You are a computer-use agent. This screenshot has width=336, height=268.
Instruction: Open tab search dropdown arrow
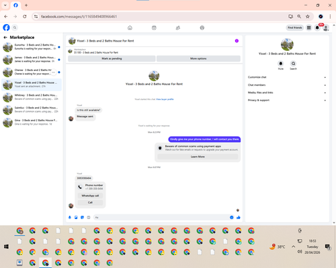coord(5,5)
